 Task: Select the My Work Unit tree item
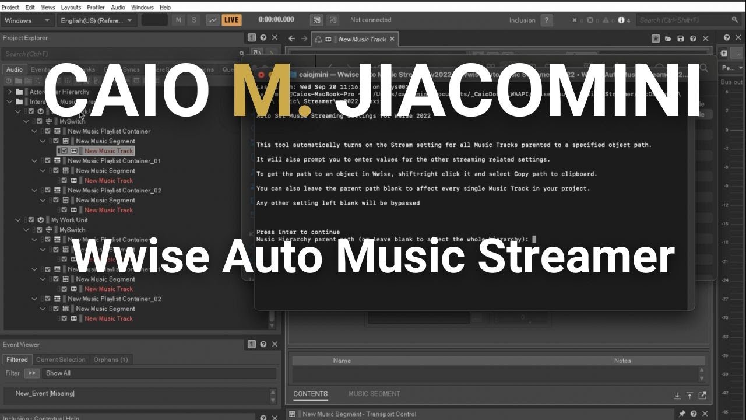coord(69,220)
